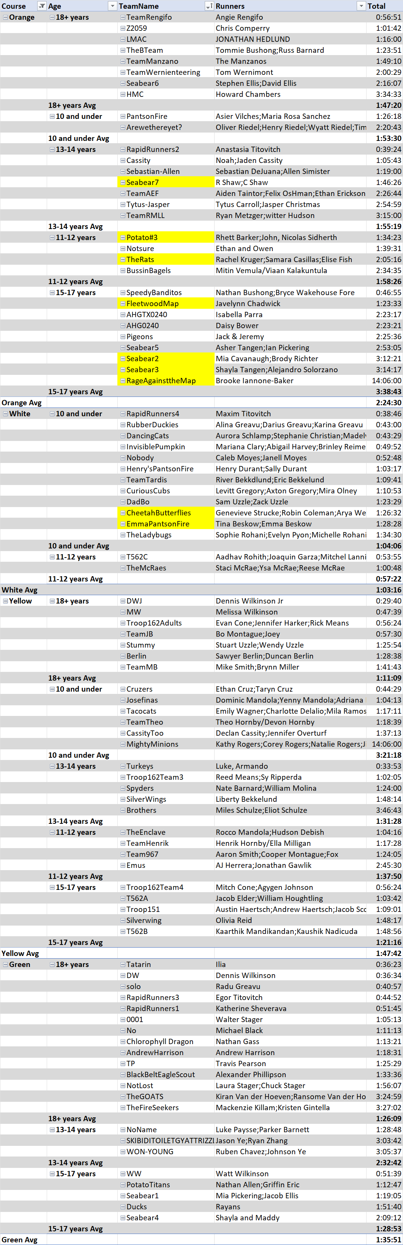Collapse White 11-12 years age group

click(52, 557)
